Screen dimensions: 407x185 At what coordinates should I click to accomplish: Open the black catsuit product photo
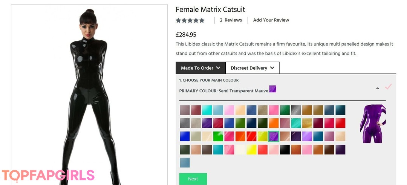pos(89,94)
